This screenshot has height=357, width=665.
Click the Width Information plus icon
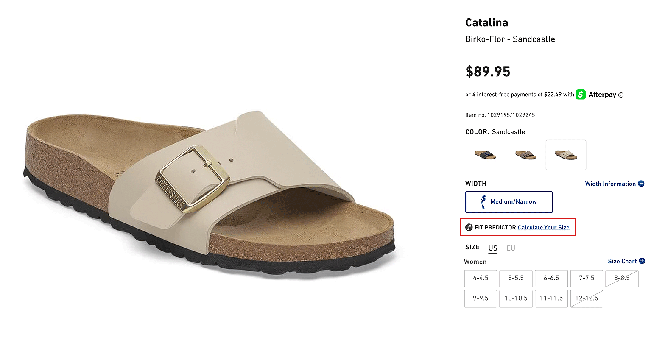pos(641,184)
